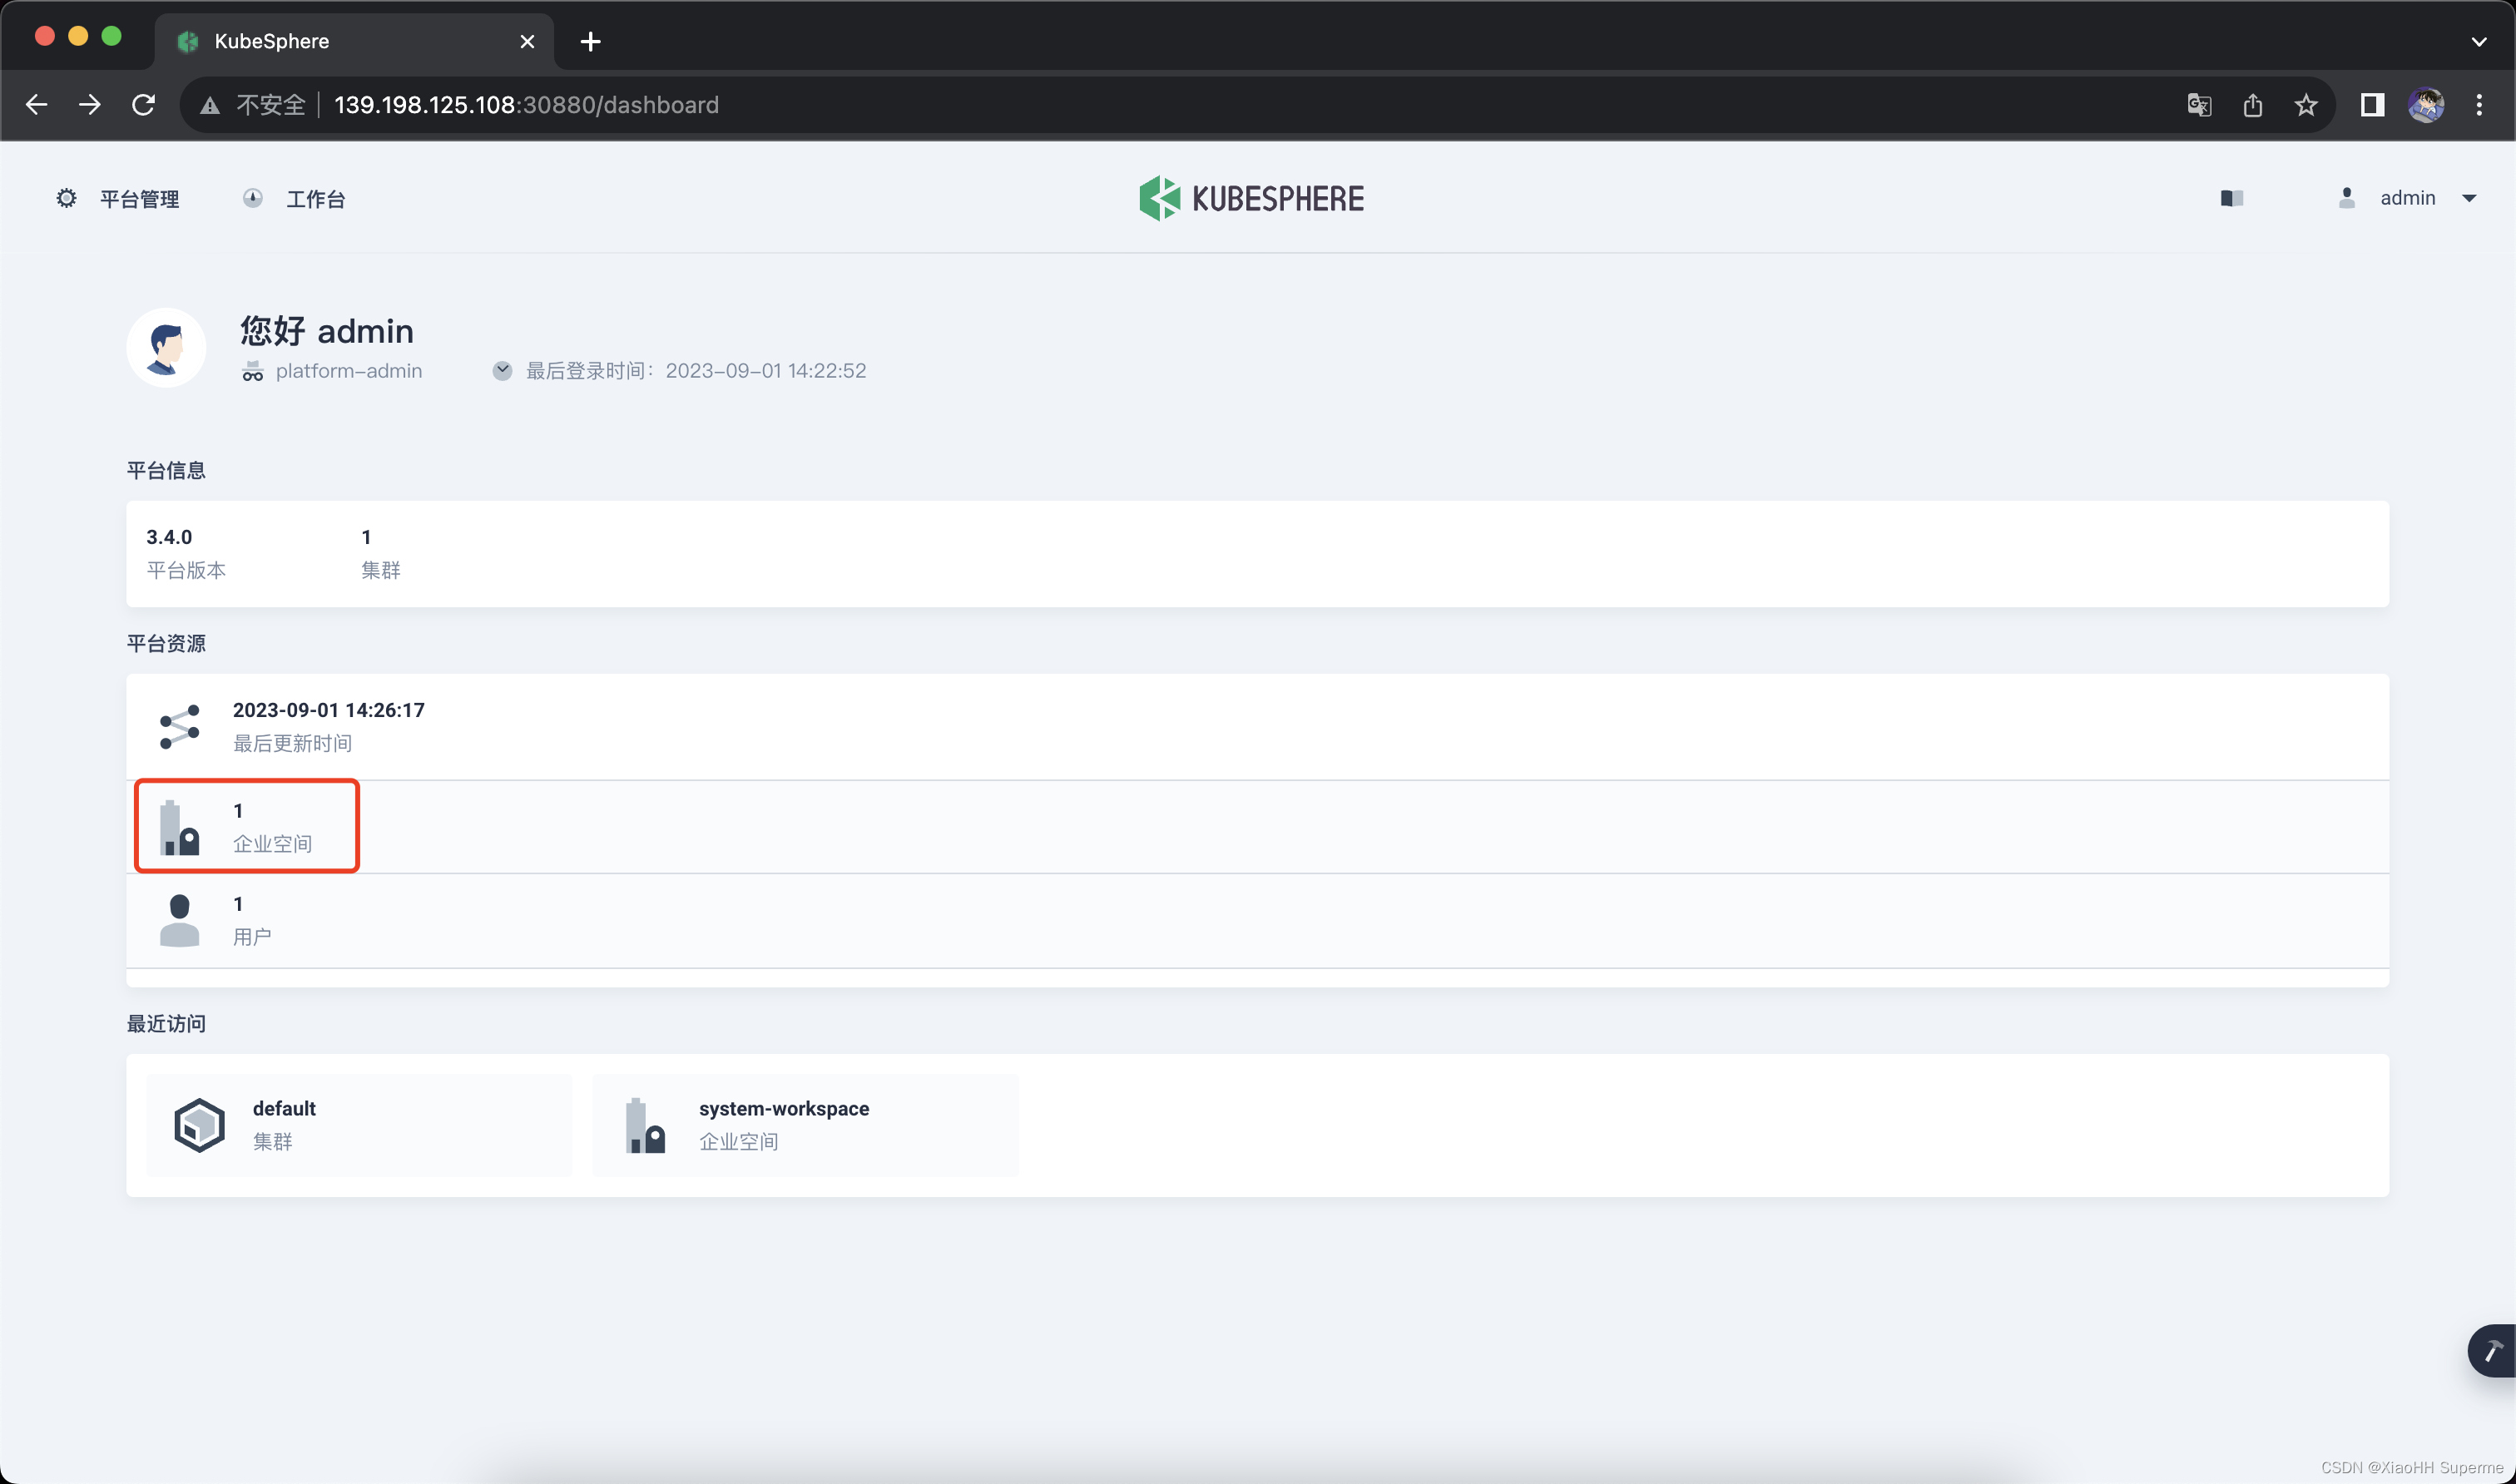Click the KubeSphere logo in header

[1251, 198]
